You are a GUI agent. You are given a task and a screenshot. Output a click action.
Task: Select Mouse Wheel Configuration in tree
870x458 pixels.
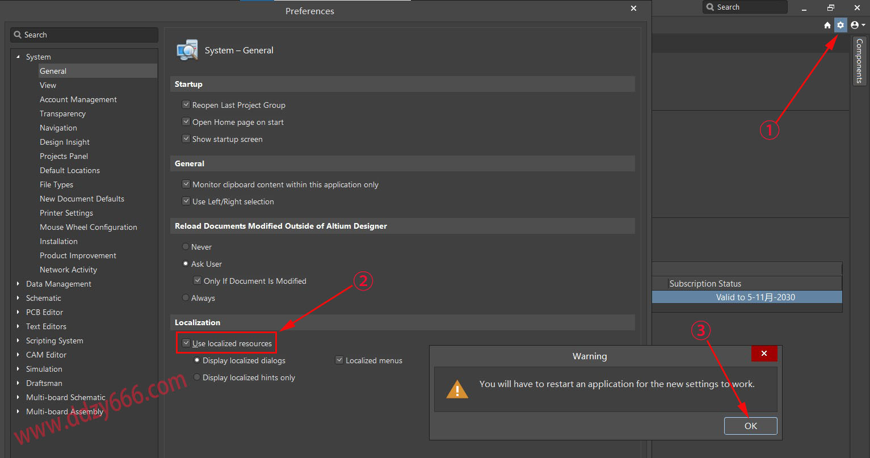point(88,227)
